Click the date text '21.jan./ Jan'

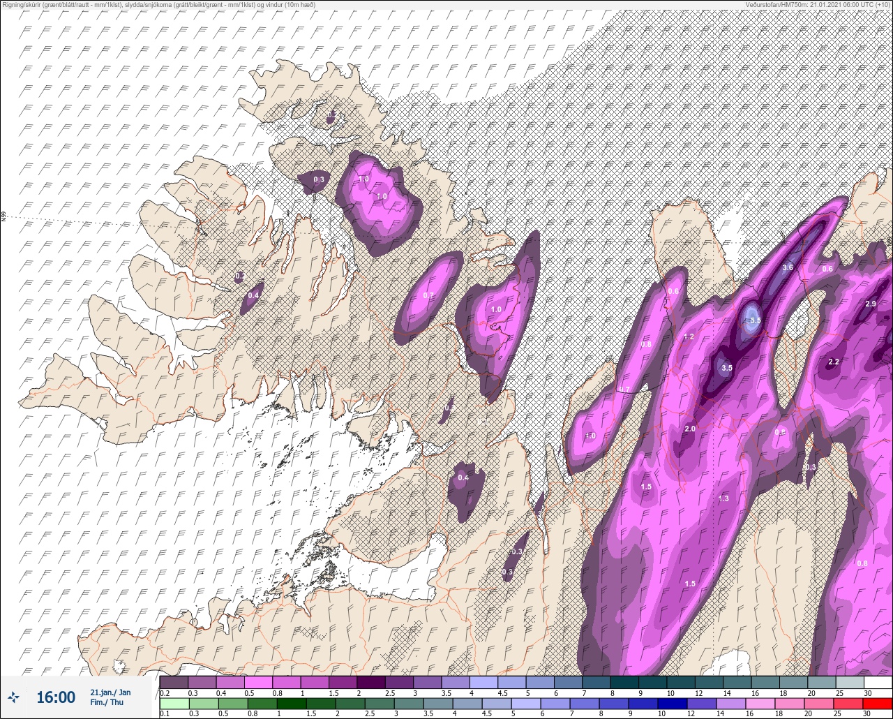click(110, 692)
